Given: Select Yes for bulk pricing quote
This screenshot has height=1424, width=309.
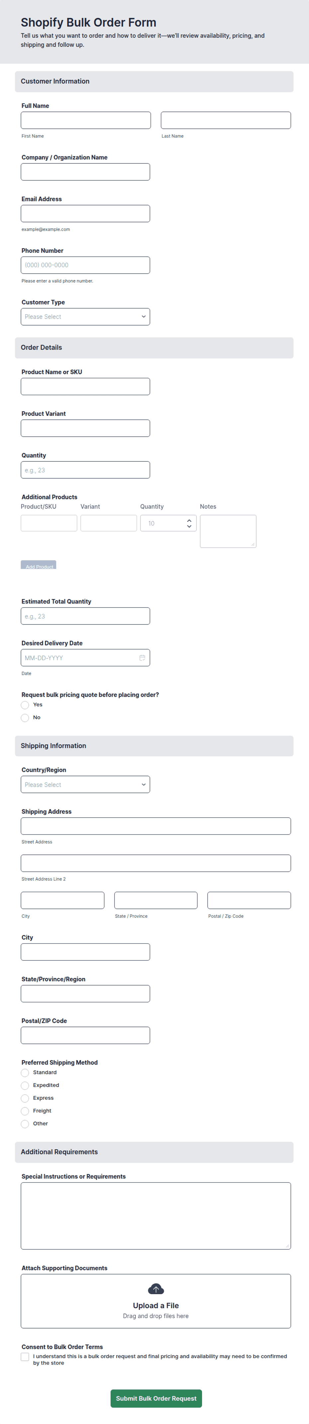Looking at the screenshot, I should coord(25,705).
